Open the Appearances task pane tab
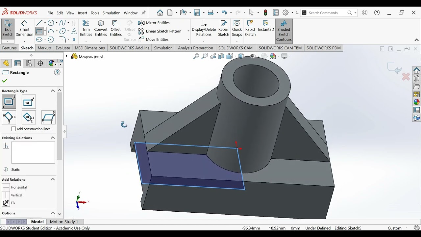The width and height of the screenshot is (421, 237). click(x=417, y=102)
